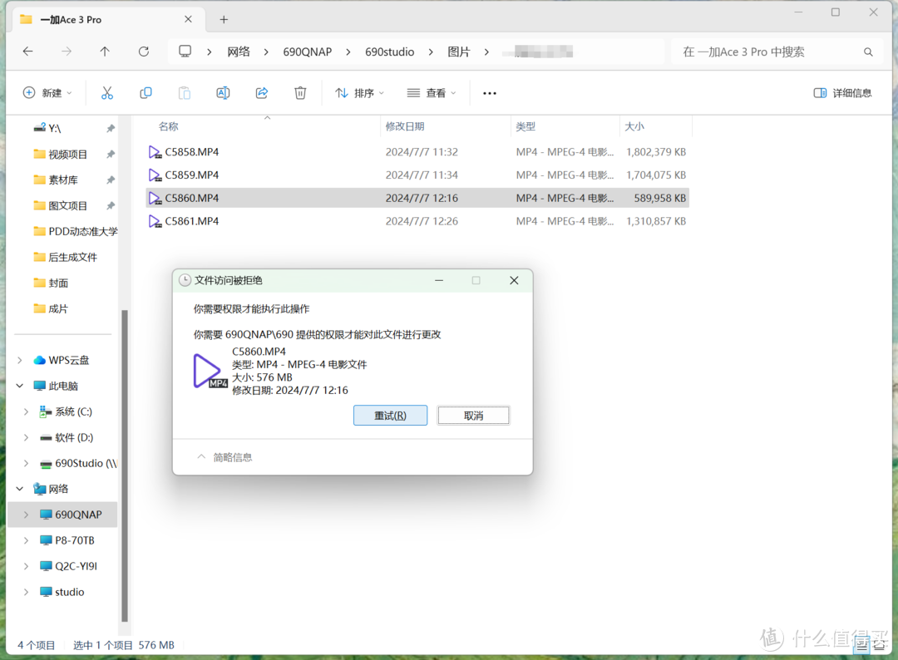898x660 pixels.
Task: Click the Copy icon in toolbar
Action: (146, 93)
